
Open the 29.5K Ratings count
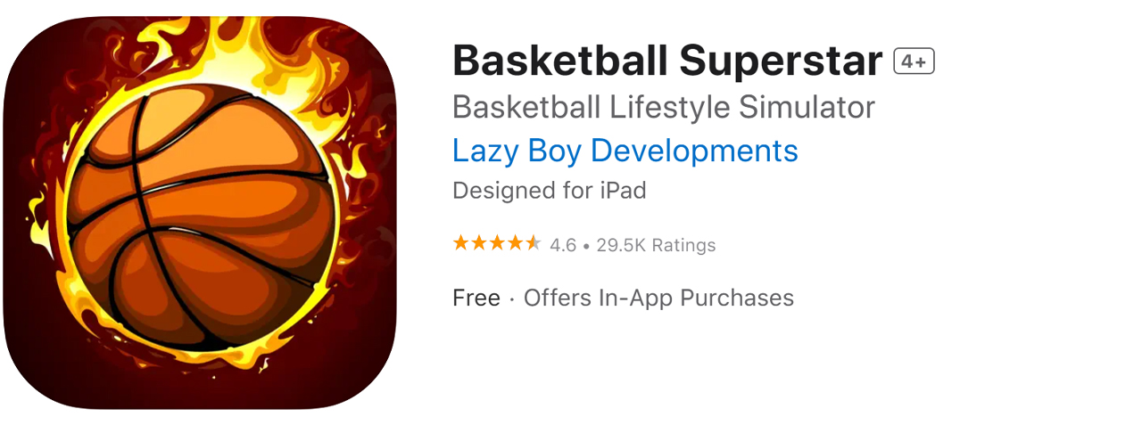tap(656, 245)
